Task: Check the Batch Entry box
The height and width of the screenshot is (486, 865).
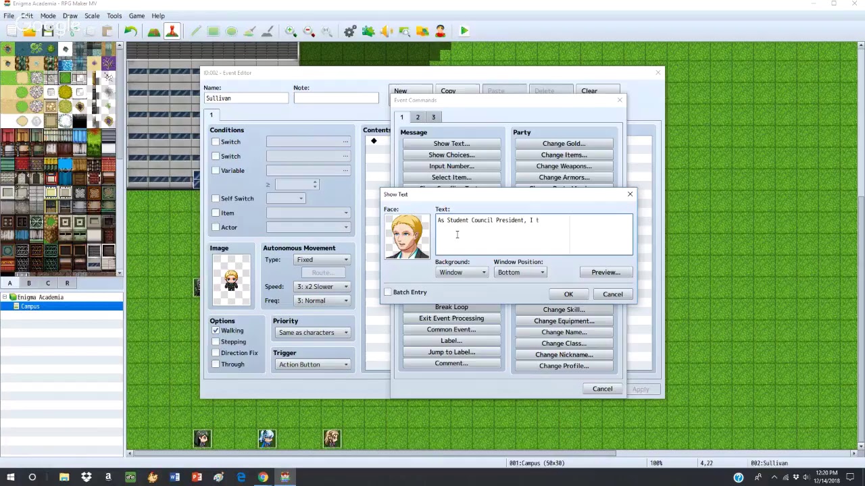Action: [388, 292]
